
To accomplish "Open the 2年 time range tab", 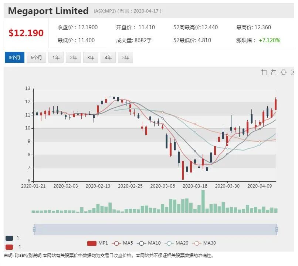I will (x=73, y=57).
